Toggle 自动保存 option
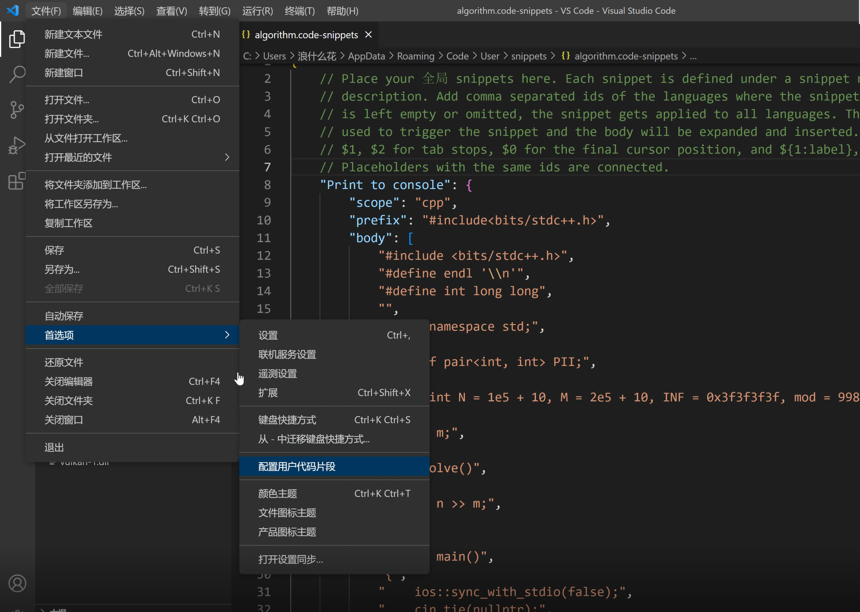The width and height of the screenshot is (860, 612). (132, 316)
